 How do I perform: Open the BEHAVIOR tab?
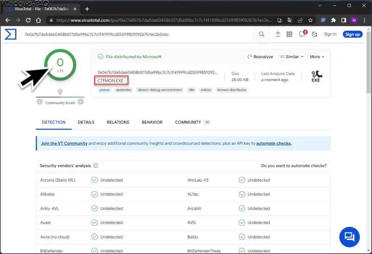pos(152,122)
